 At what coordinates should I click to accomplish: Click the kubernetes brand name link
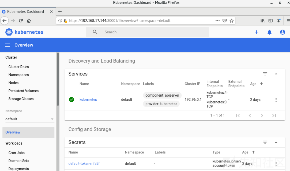pyautogui.click(x=29, y=32)
